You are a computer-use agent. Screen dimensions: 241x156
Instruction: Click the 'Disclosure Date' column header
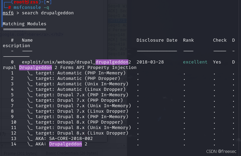[157, 40]
